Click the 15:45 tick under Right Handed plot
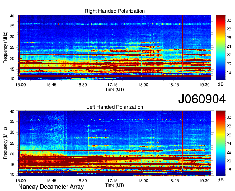 pos(51,85)
